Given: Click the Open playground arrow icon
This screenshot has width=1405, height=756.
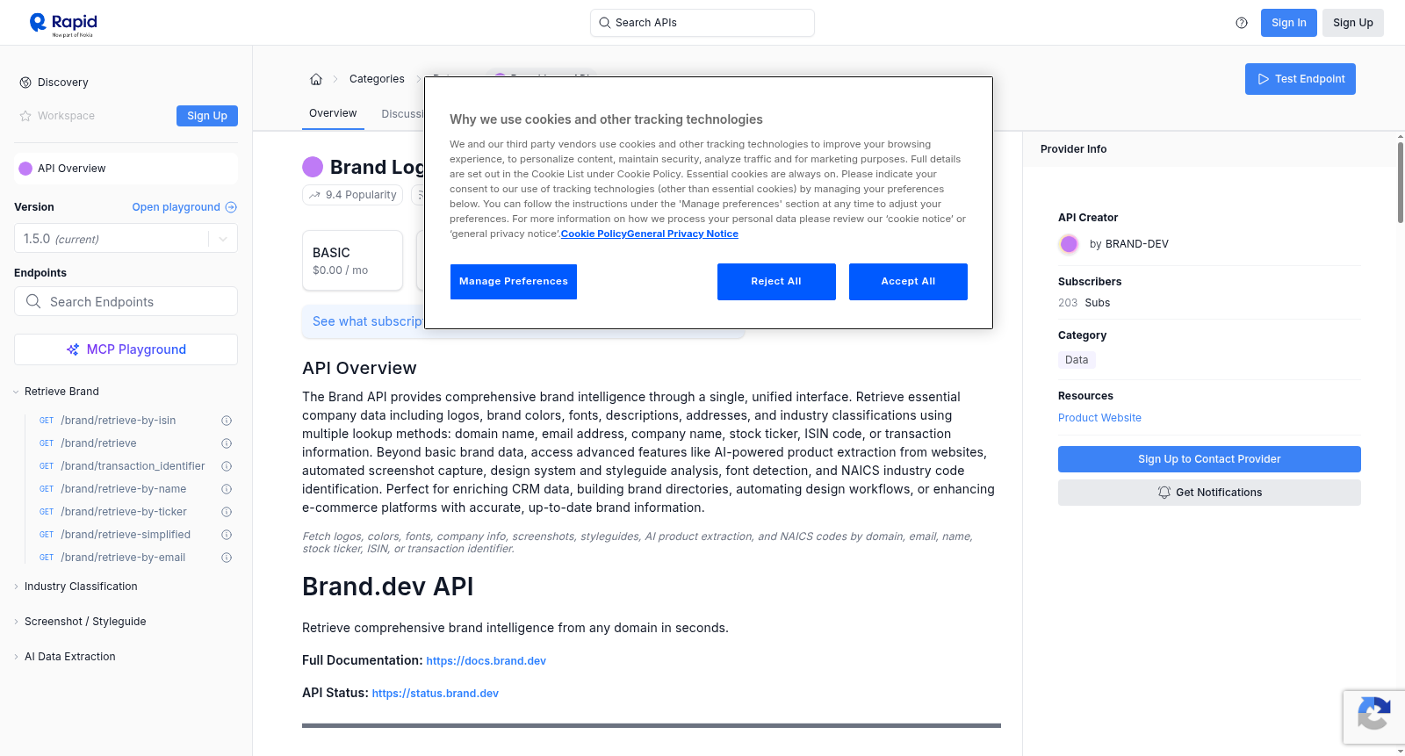Looking at the screenshot, I should click(x=231, y=207).
